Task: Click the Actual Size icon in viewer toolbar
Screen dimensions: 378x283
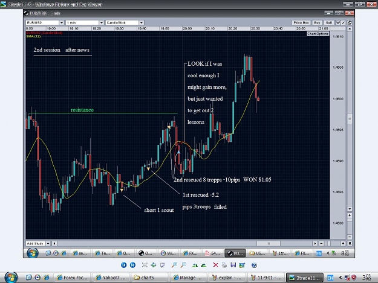Action: point(154,265)
